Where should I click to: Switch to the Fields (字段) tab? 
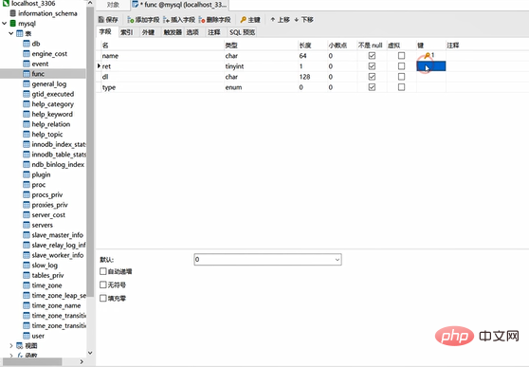[105, 31]
